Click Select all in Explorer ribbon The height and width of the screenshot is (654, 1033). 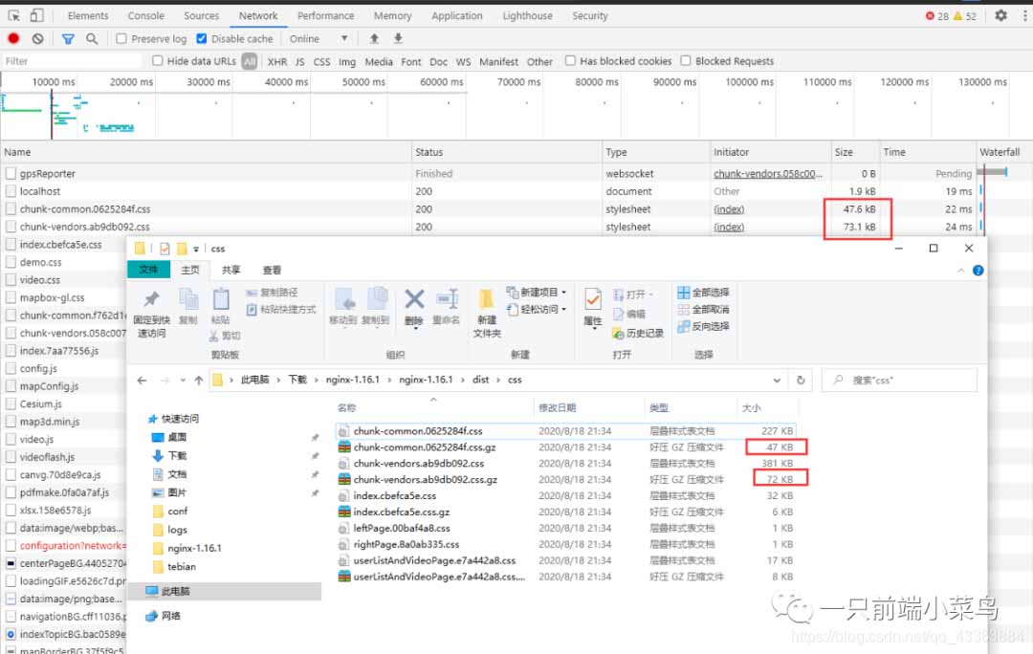703,292
